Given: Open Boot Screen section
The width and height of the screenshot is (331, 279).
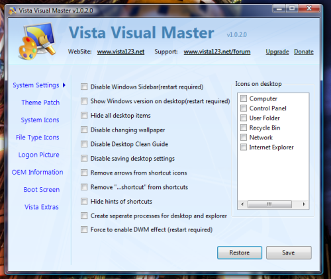Looking at the screenshot, I should point(42,190).
